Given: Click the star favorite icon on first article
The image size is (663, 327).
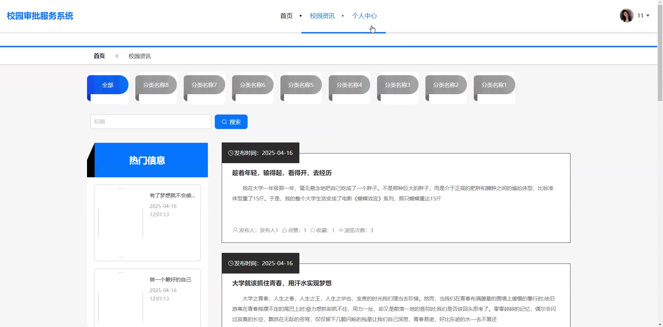Looking at the screenshot, I should coord(313,230).
